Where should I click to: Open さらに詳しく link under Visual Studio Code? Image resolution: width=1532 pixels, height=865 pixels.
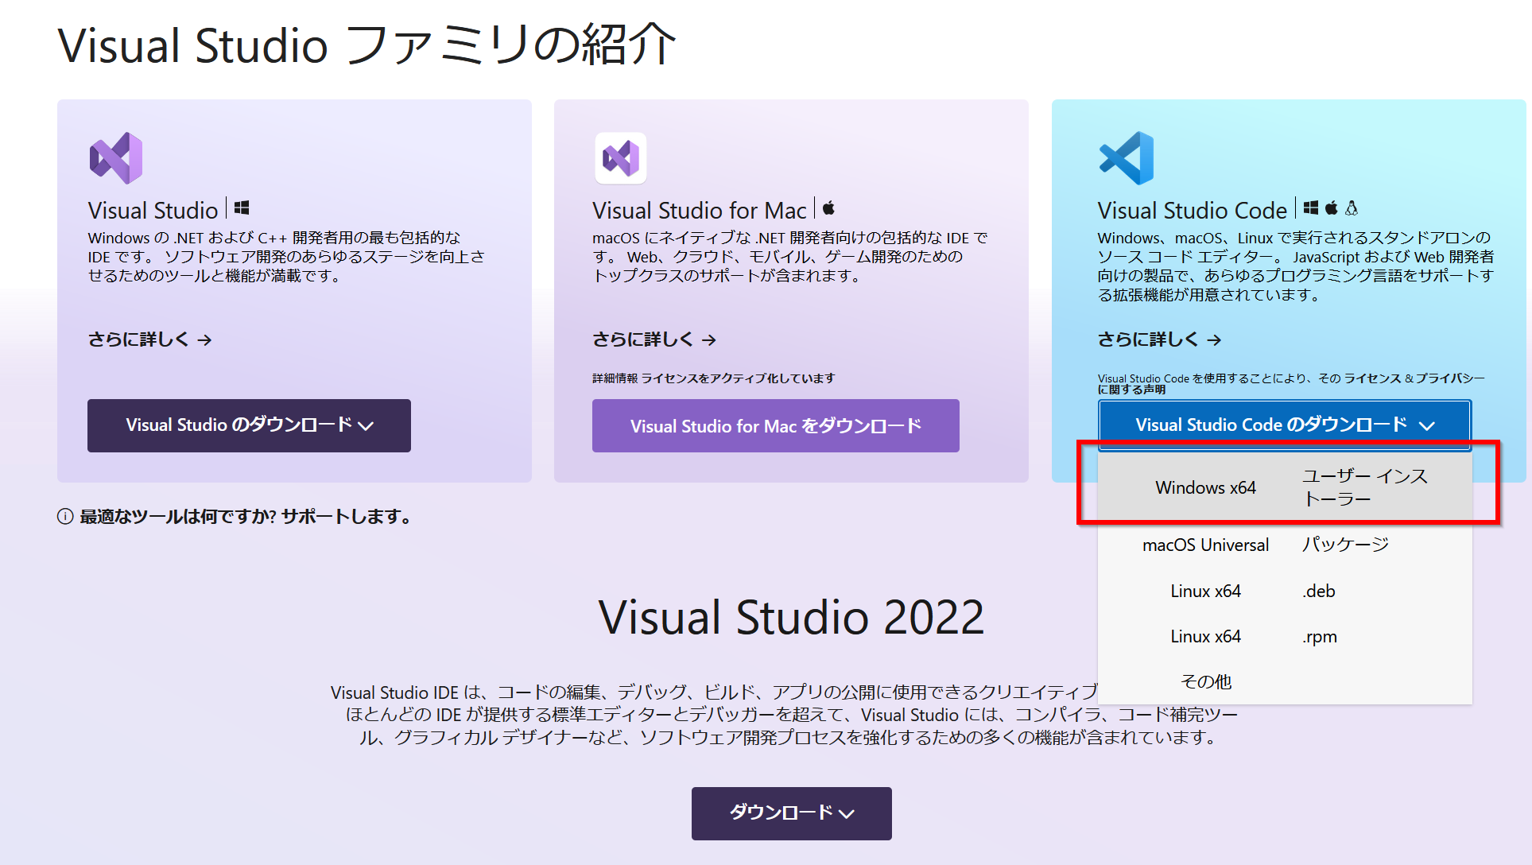[1160, 339]
